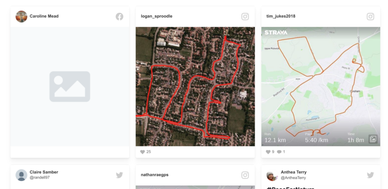The image size is (388, 189).
Task: Open the Instagram icon on nathanraegps's card
Action: [245, 175]
